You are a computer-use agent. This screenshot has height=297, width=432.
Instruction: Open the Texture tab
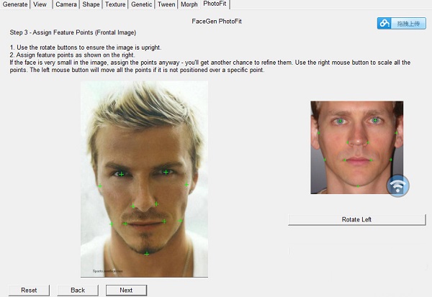pos(115,4)
